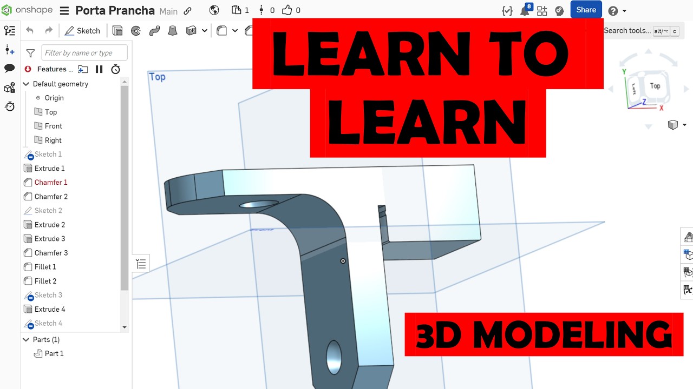Open the comments speech bubble panel
The width and height of the screenshot is (693, 389).
(9, 68)
